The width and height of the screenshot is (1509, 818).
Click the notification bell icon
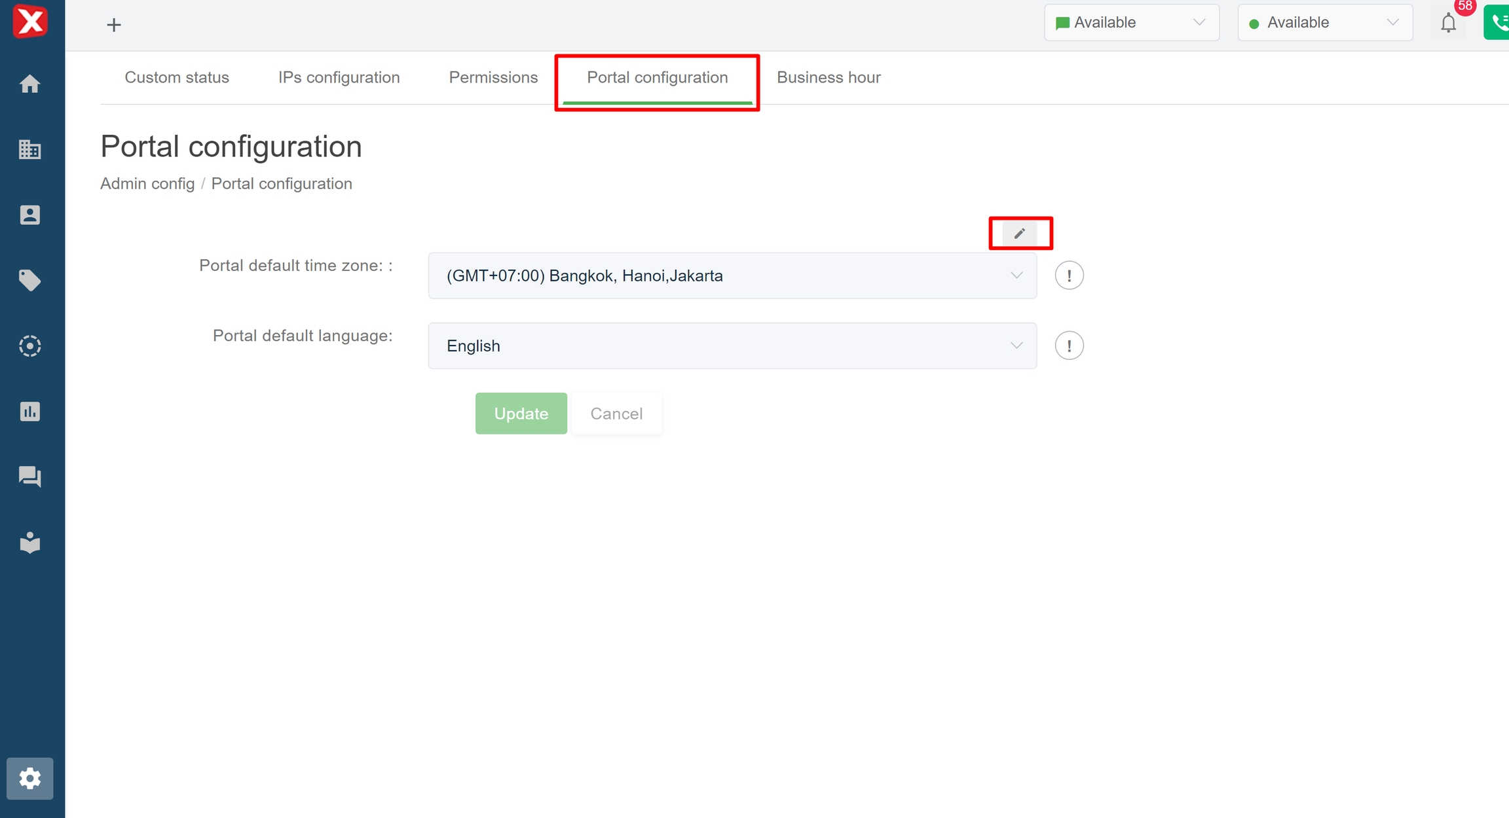(1448, 24)
